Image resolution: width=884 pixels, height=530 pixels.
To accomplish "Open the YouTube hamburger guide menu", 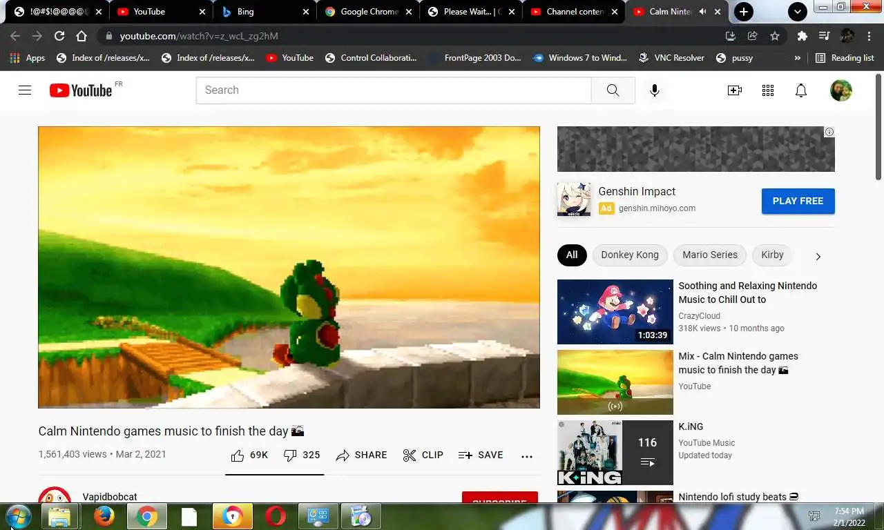I will tap(25, 90).
